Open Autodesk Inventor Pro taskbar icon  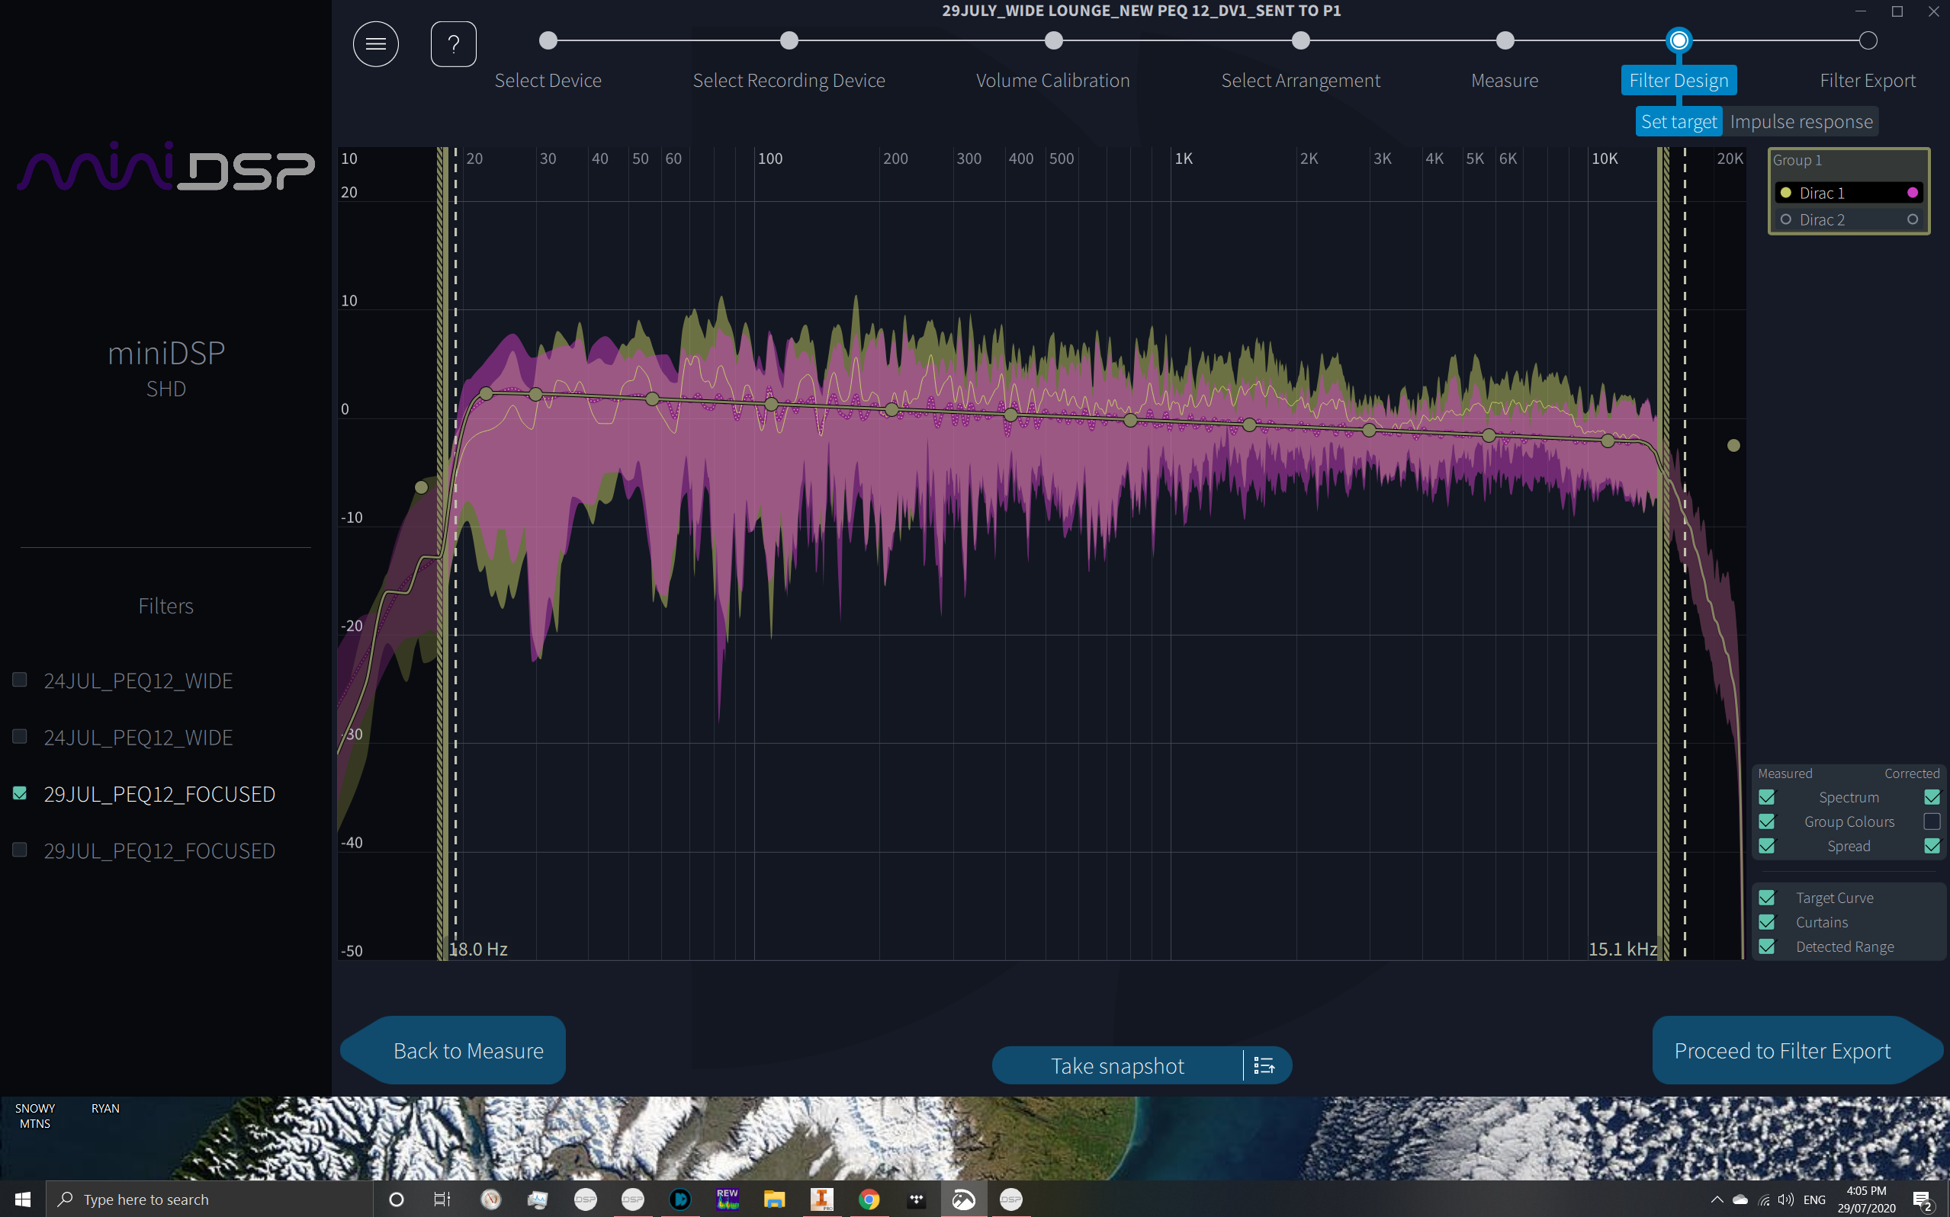pos(821,1199)
